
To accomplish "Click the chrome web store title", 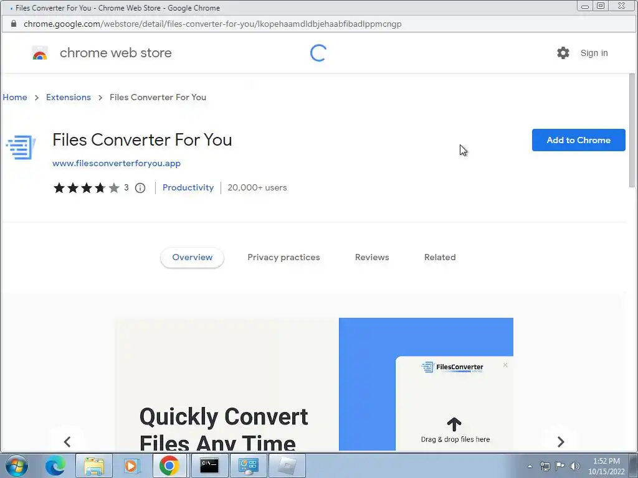I will coord(115,53).
